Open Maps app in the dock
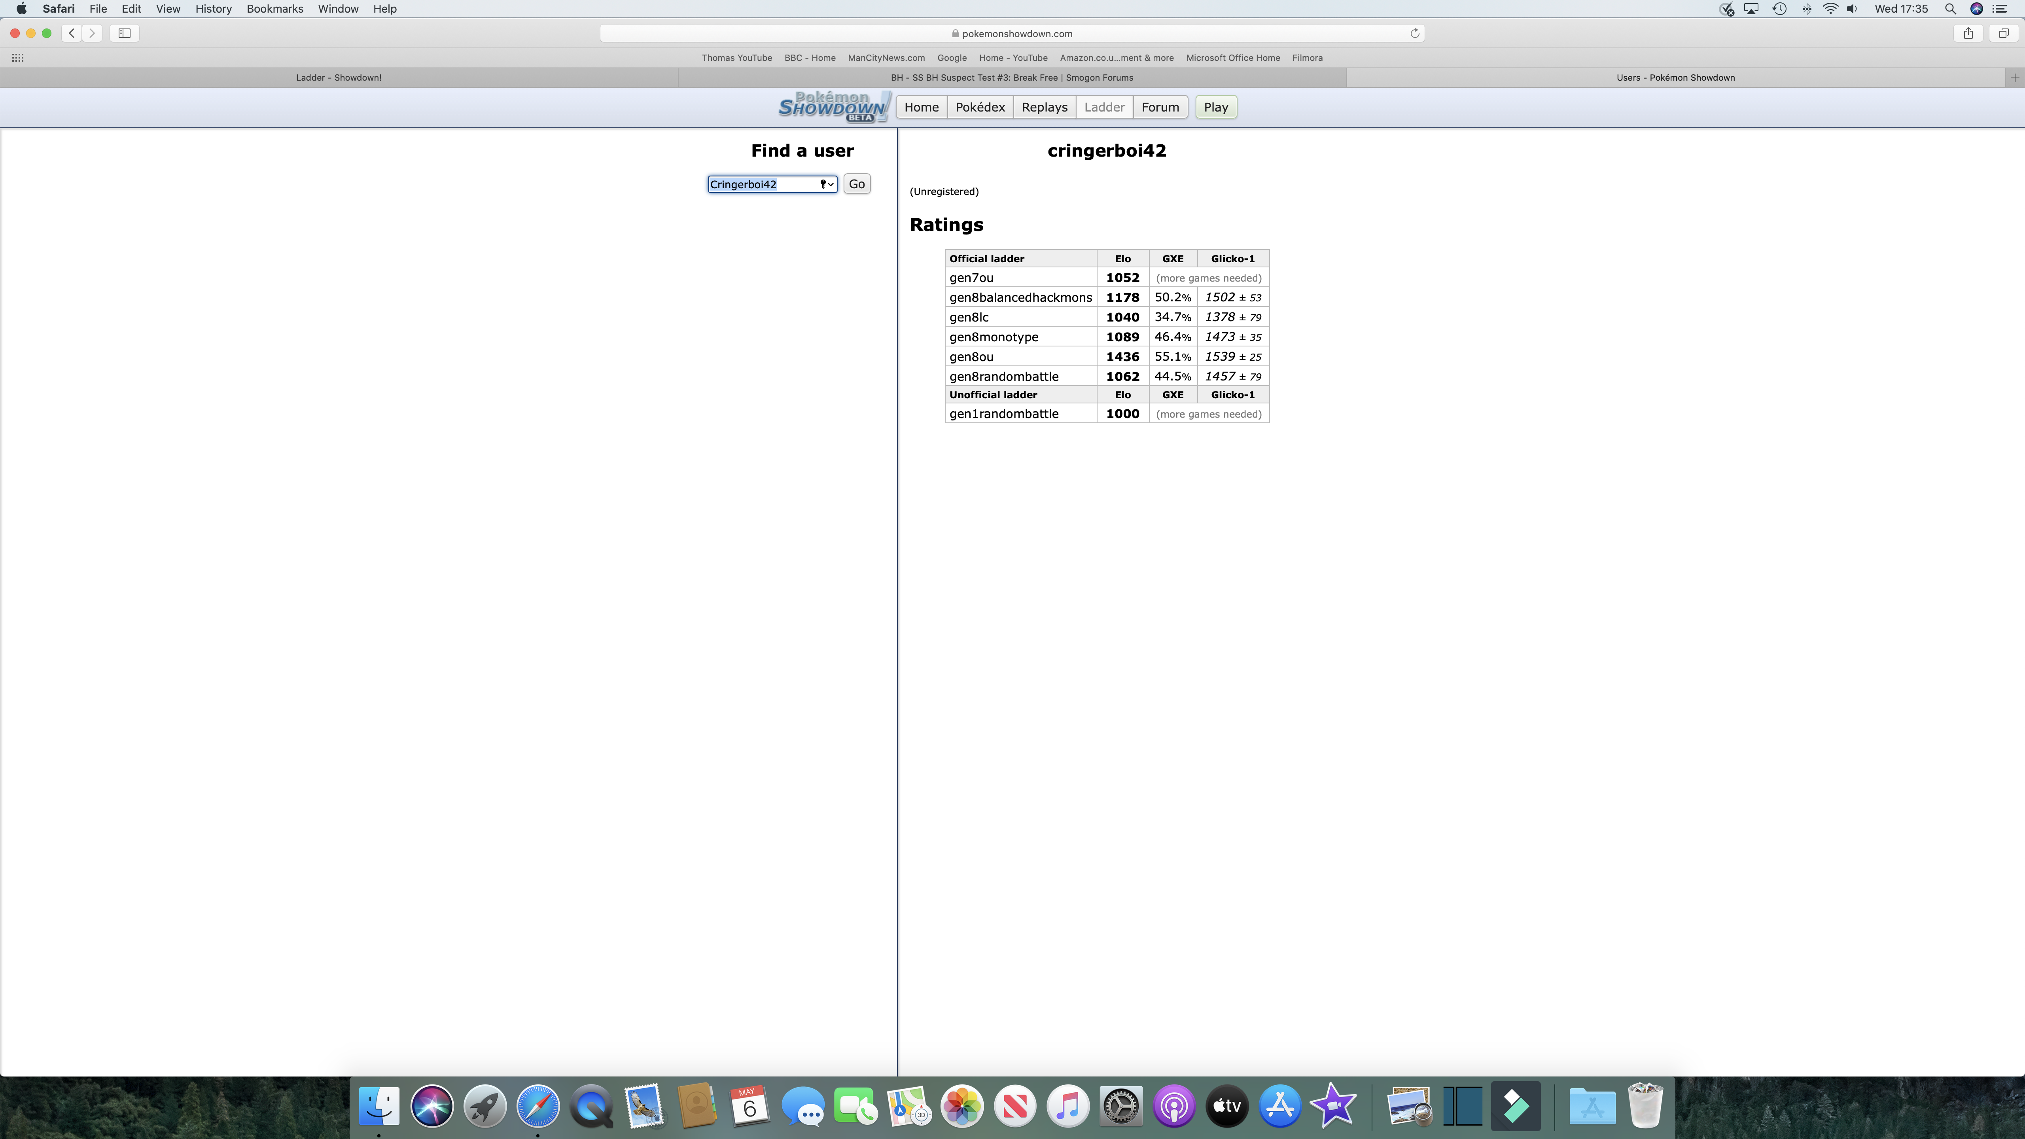This screenshot has height=1139, width=2025. point(909,1106)
